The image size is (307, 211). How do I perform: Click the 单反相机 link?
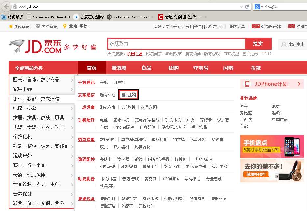click(x=159, y=139)
